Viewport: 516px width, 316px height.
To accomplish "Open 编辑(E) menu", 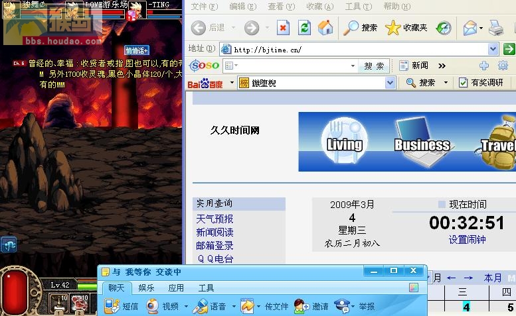I will tap(243, 7).
